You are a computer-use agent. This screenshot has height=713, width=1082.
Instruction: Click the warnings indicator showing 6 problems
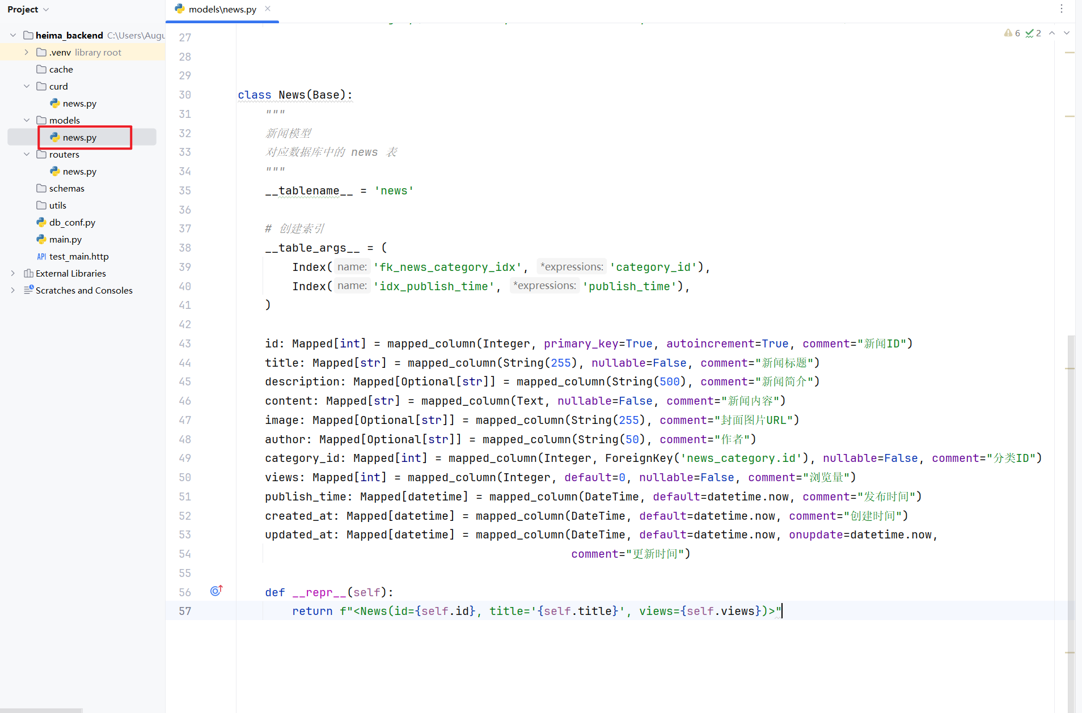[1012, 33]
